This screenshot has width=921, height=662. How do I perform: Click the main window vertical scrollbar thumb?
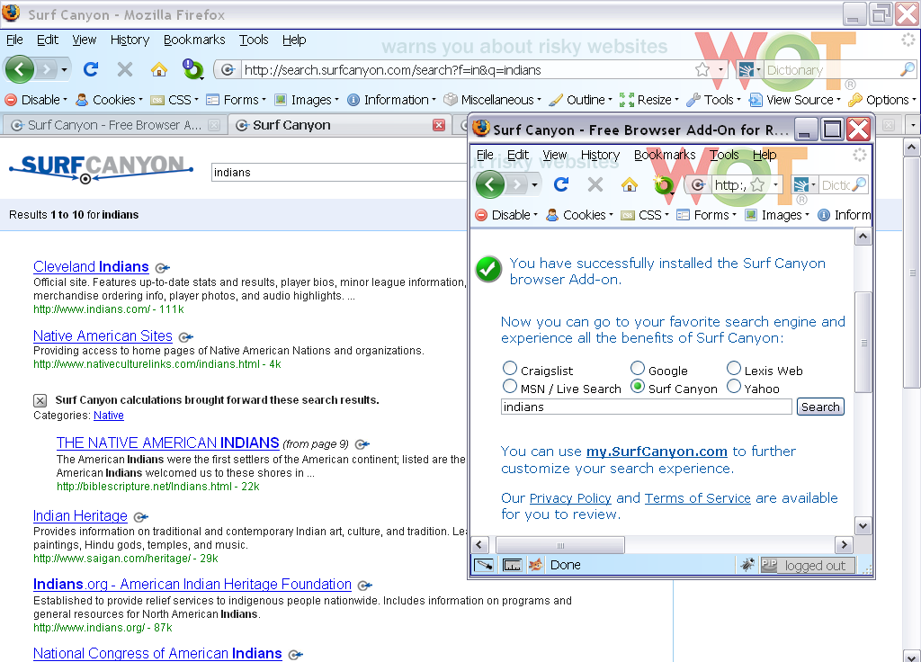click(912, 273)
